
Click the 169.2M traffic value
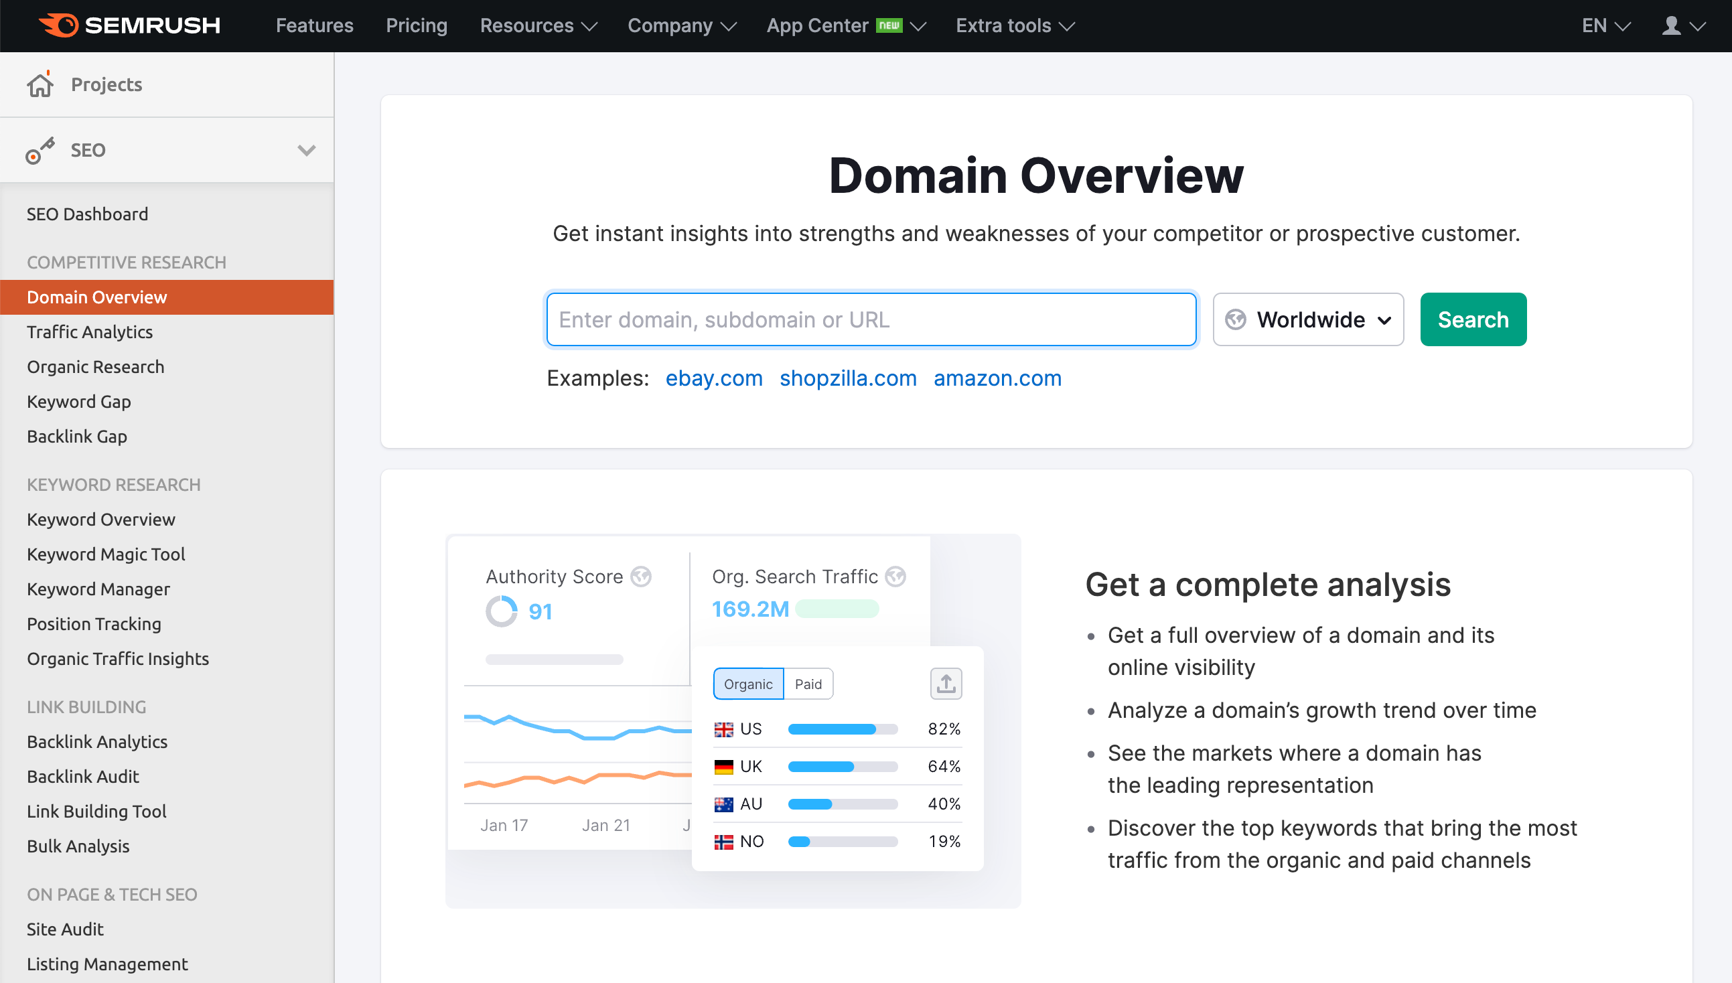pos(750,609)
